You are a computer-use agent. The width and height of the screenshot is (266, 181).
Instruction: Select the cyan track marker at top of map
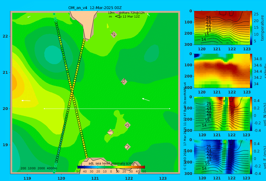pyautogui.click(x=54, y=14)
